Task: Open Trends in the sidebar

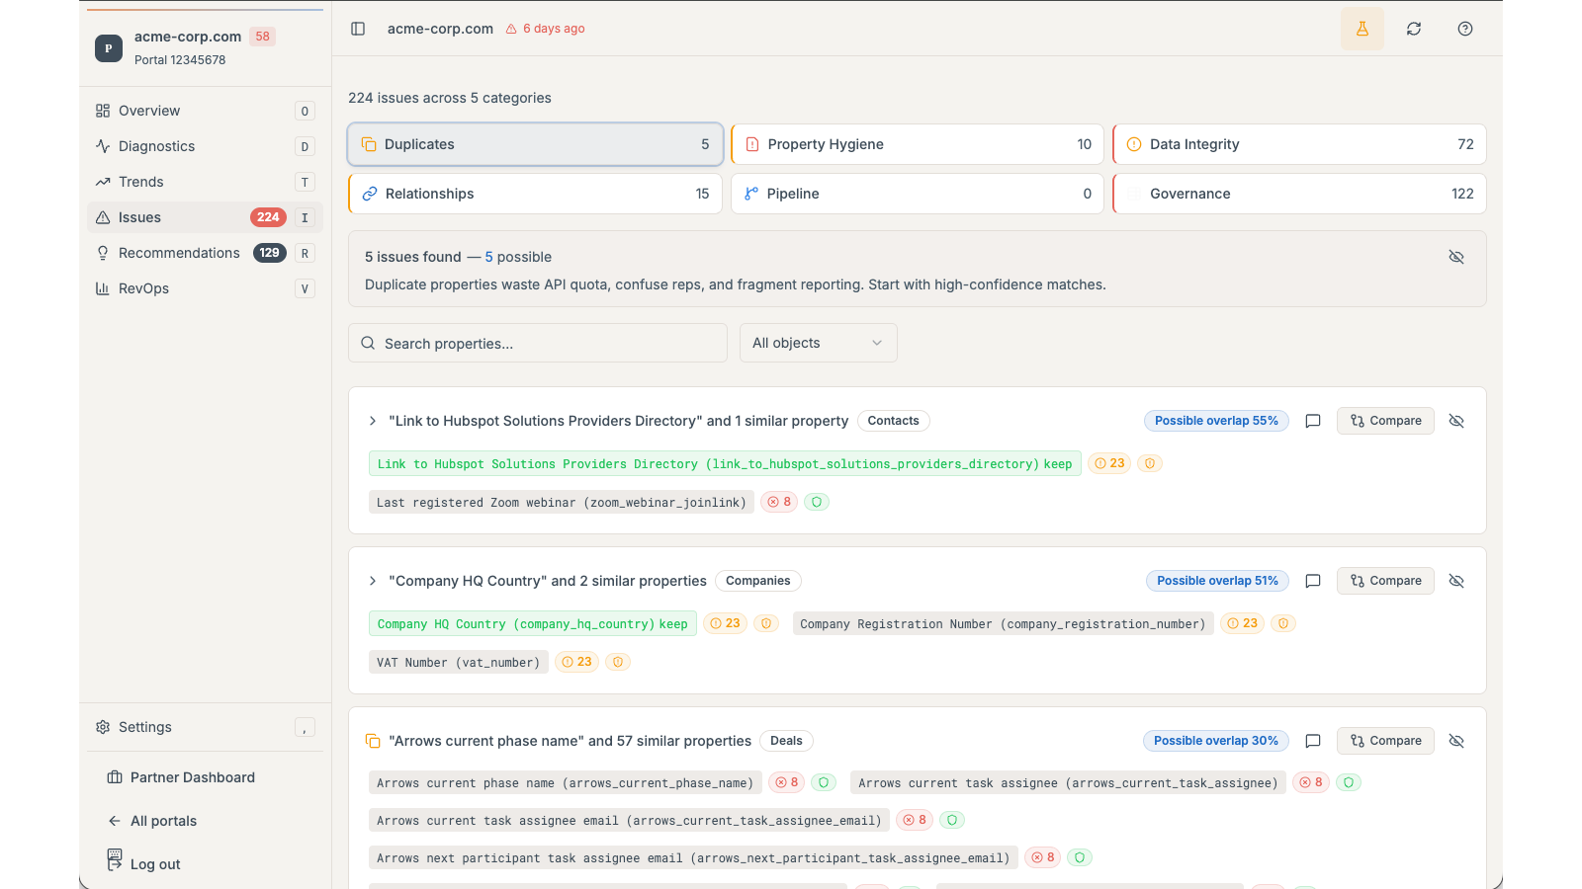Action: tap(205, 182)
